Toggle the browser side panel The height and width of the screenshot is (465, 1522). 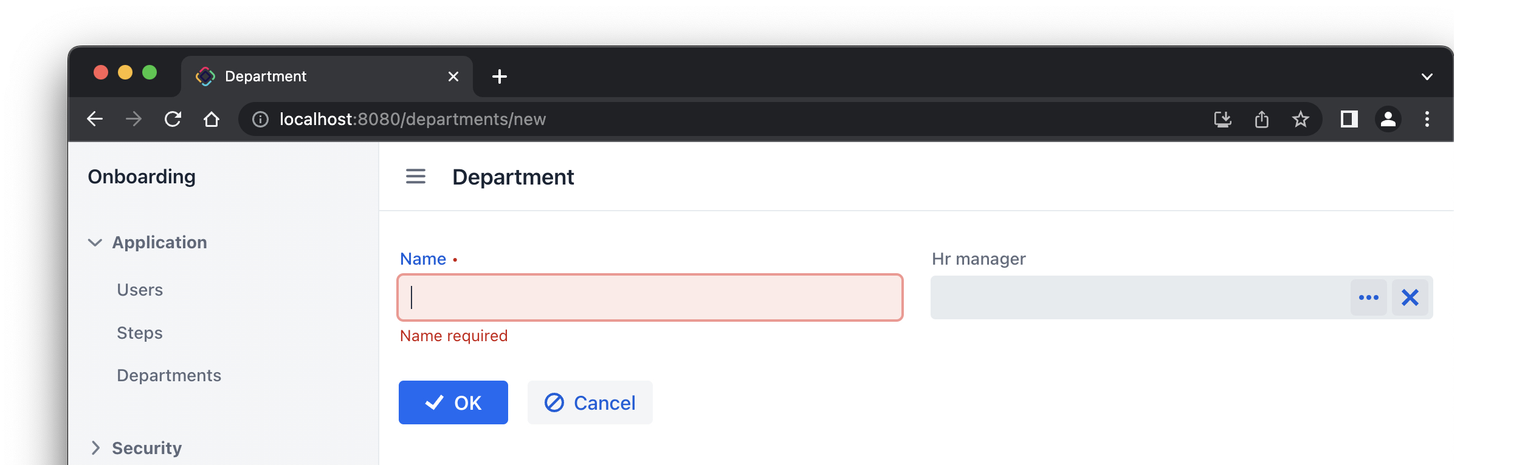pos(1349,119)
